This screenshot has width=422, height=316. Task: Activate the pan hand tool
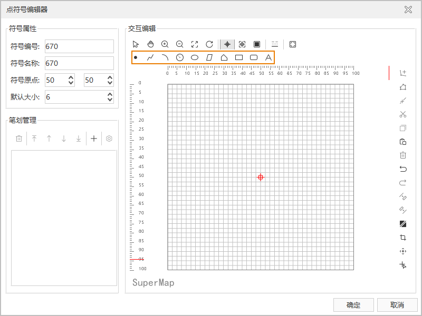click(150, 44)
